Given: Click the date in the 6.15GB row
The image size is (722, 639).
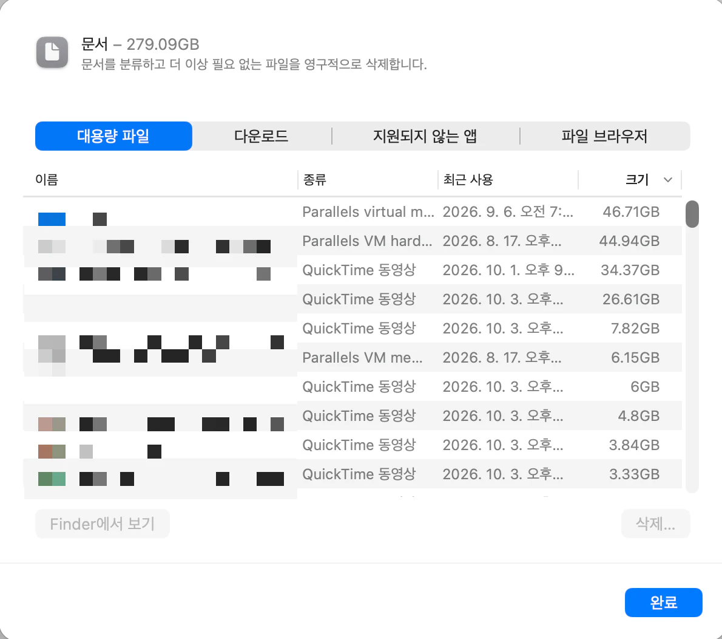Looking at the screenshot, I should (502, 357).
